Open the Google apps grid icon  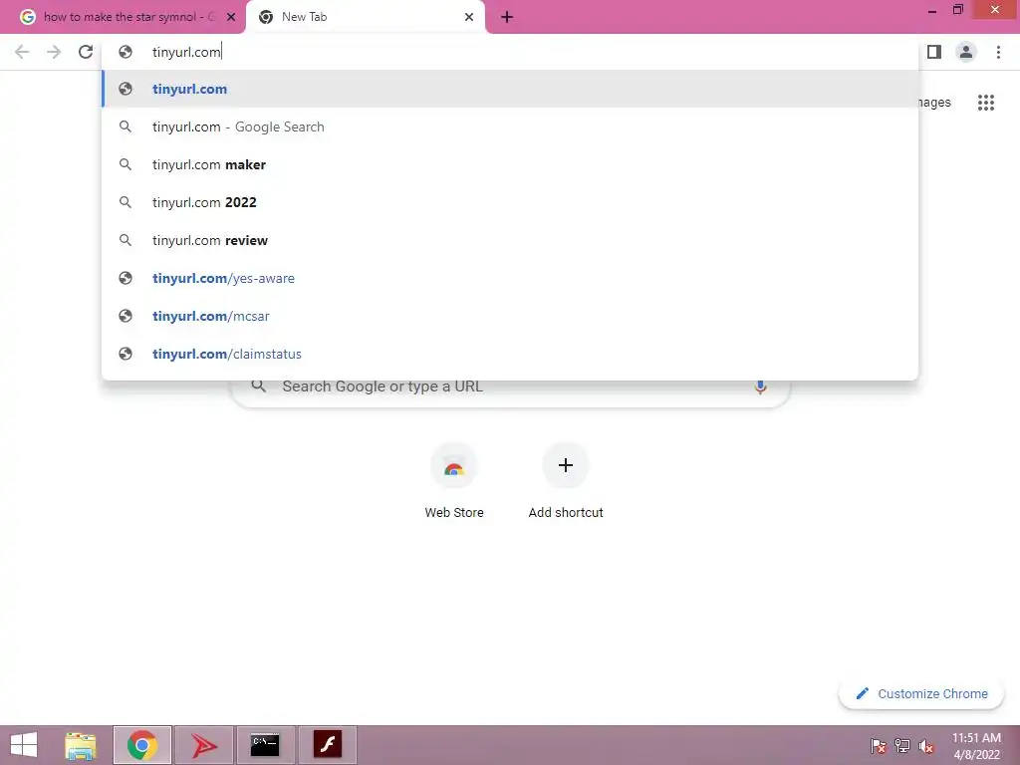click(986, 103)
